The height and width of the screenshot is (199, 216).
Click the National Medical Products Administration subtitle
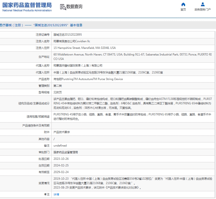[27, 10]
